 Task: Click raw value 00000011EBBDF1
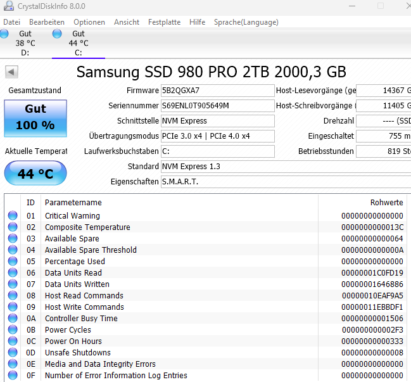click(x=372, y=307)
